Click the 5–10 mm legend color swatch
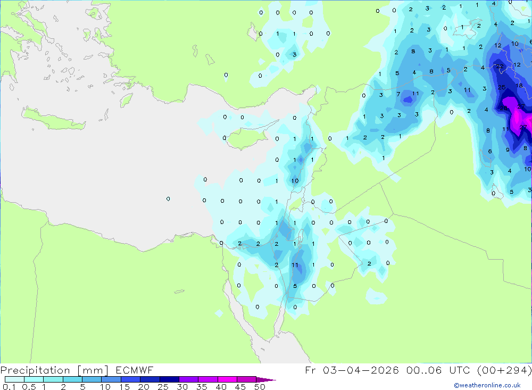Viewport: 532px width, 390px height. 92,379
